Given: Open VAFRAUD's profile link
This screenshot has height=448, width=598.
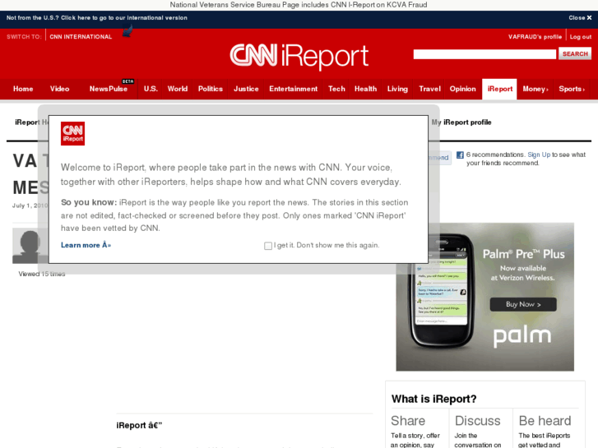Looking at the screenshot, I should pyautogui.click(x=535, y=37).
